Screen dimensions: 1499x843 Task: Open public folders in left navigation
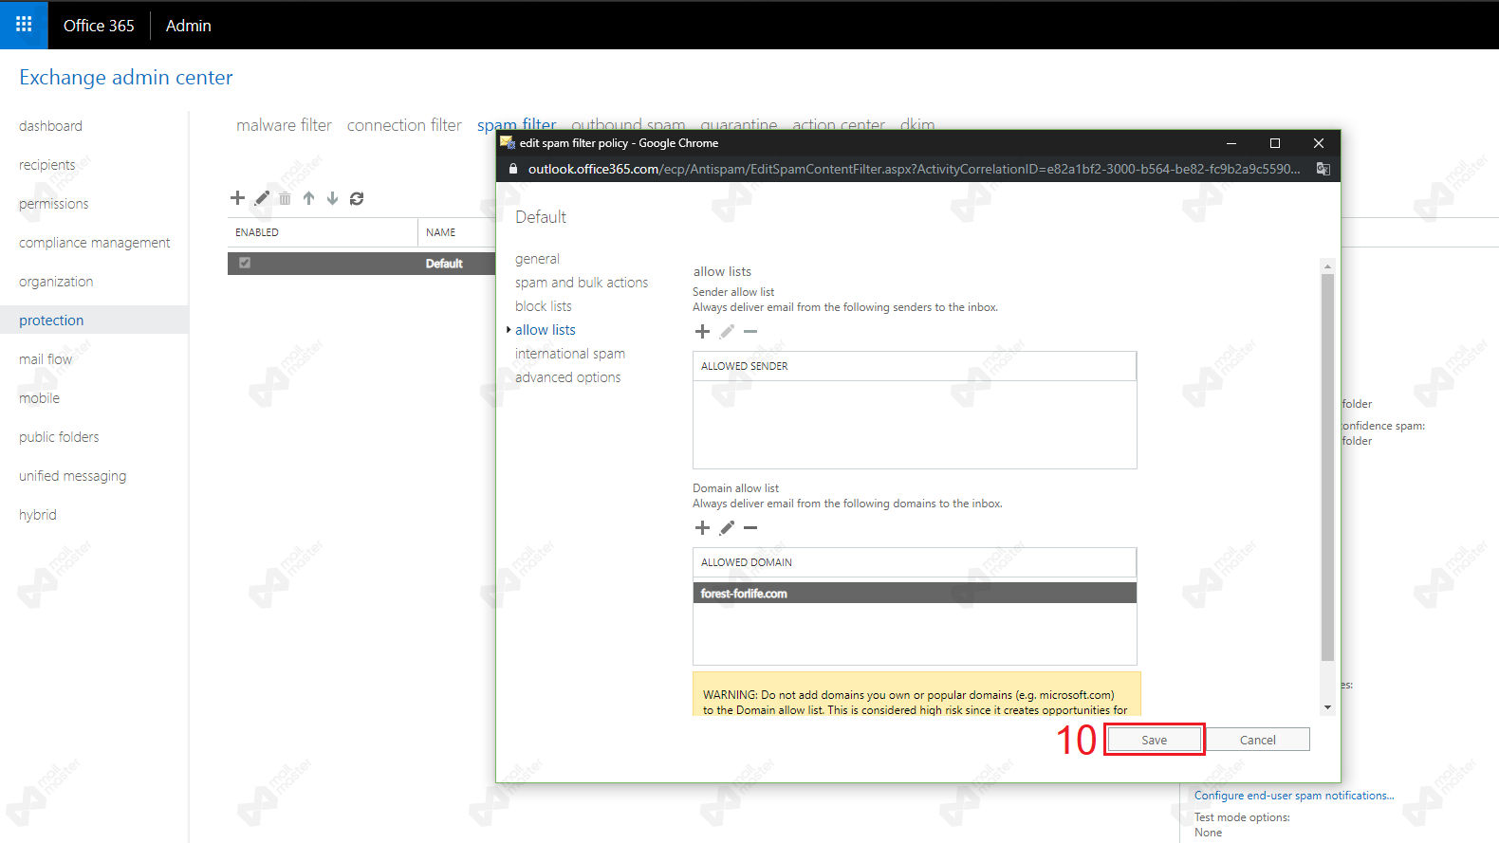click(x=59, y=437)
